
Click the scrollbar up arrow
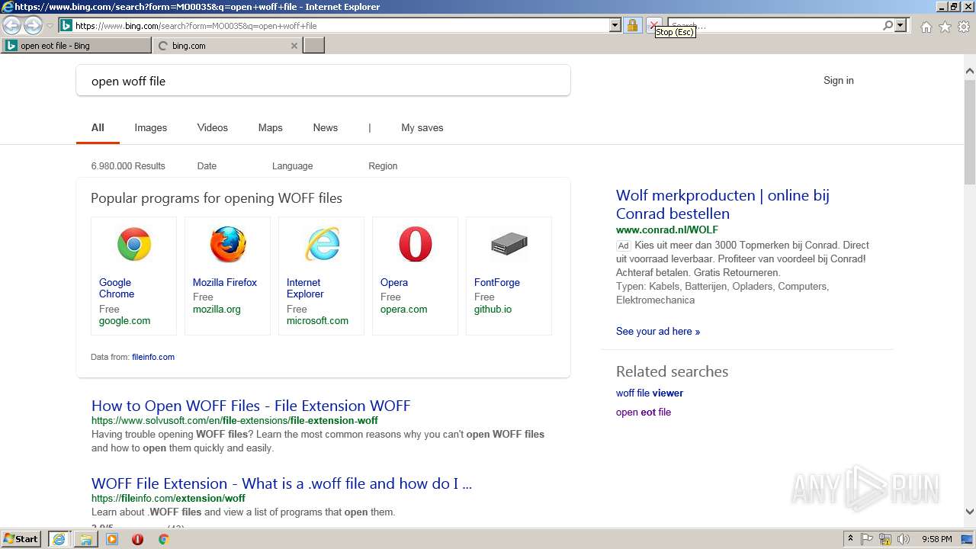[970, 71]
